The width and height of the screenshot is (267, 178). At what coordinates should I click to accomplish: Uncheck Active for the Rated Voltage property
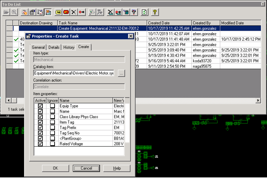pyautogui.click(x=40, y=144)
